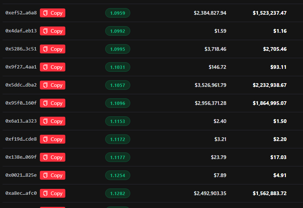The width and height of the screenshot is (303, 208).
Task: Click the 1.1282 health badge
Action: 118,193
